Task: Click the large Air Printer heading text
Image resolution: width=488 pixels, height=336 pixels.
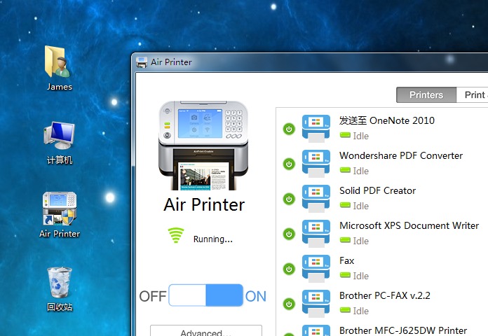Action: tap(204, 204)
